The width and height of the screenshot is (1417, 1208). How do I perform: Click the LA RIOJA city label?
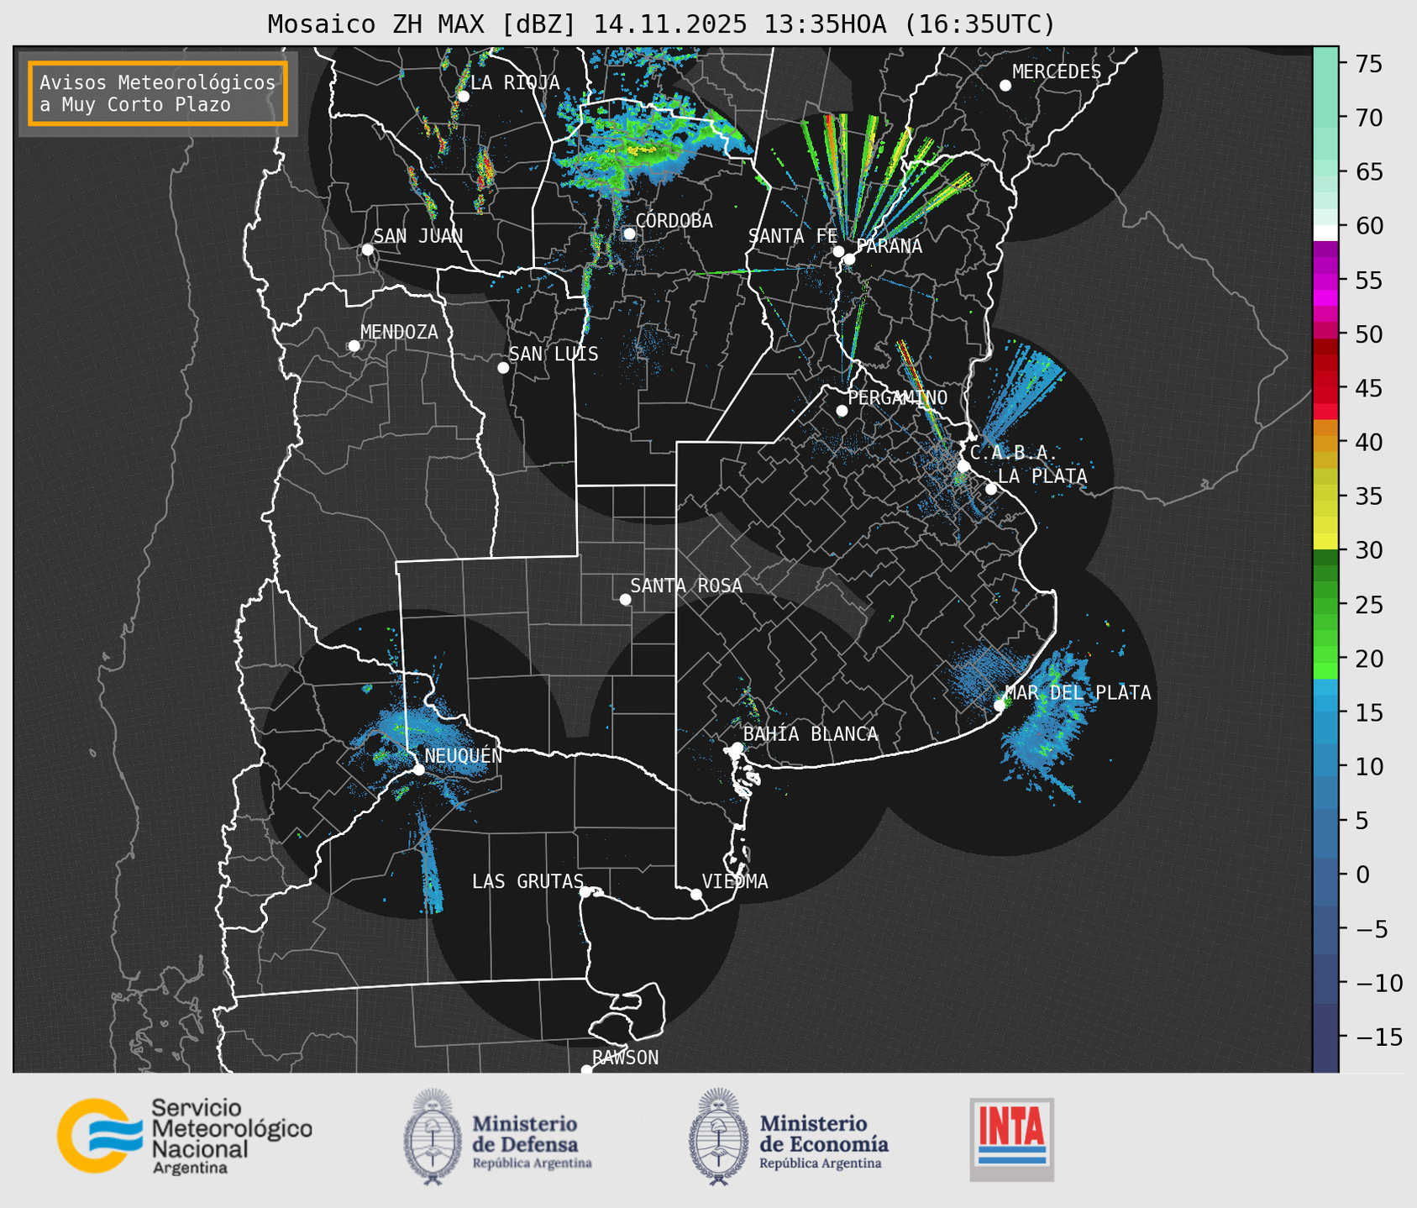[514, 82]
